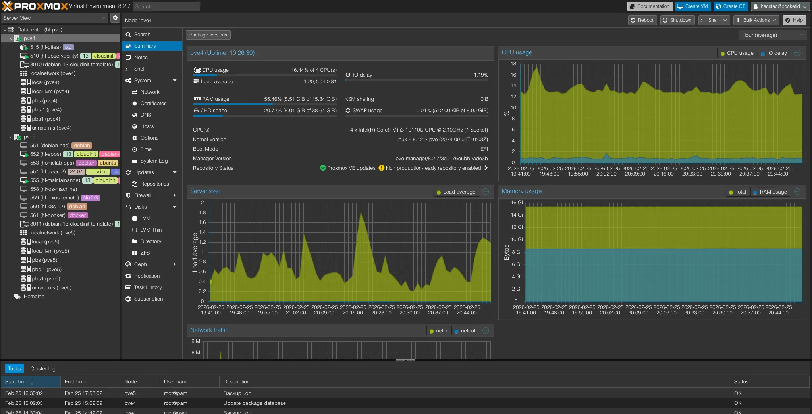The width and height of the screenshot is (812, 414).
Task: Open the Hour (average) timeframe dropdown
Action: 772,35
